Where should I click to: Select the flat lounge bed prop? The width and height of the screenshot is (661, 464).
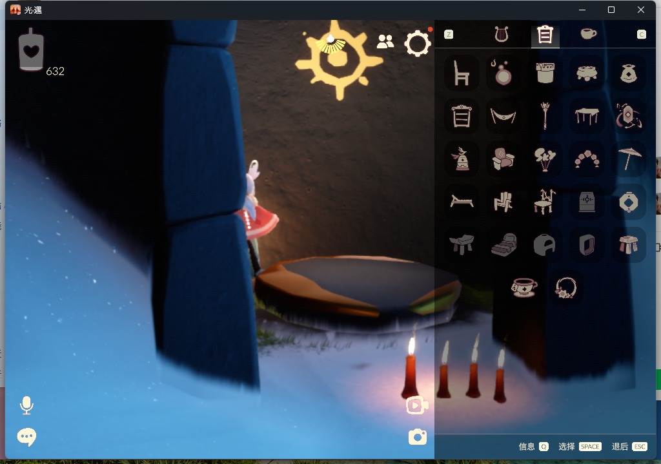point(461,202)
